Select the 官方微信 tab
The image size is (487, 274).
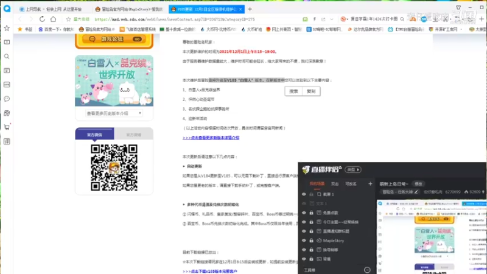pos(94,135)
